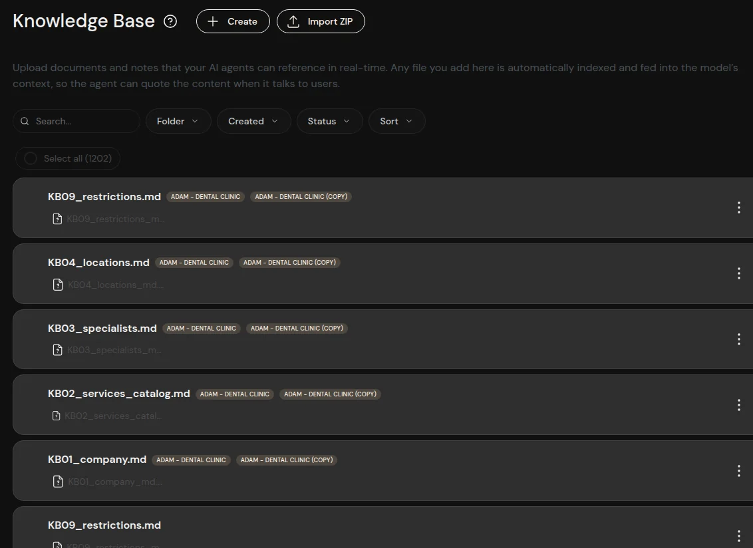Click "ADAM - DENTAL CLINIC (COPY)" tag on KB02_services_catalog.md
The width and height of the screenshot is (753, 548).
pyautogui.click(x=330, y=394)
